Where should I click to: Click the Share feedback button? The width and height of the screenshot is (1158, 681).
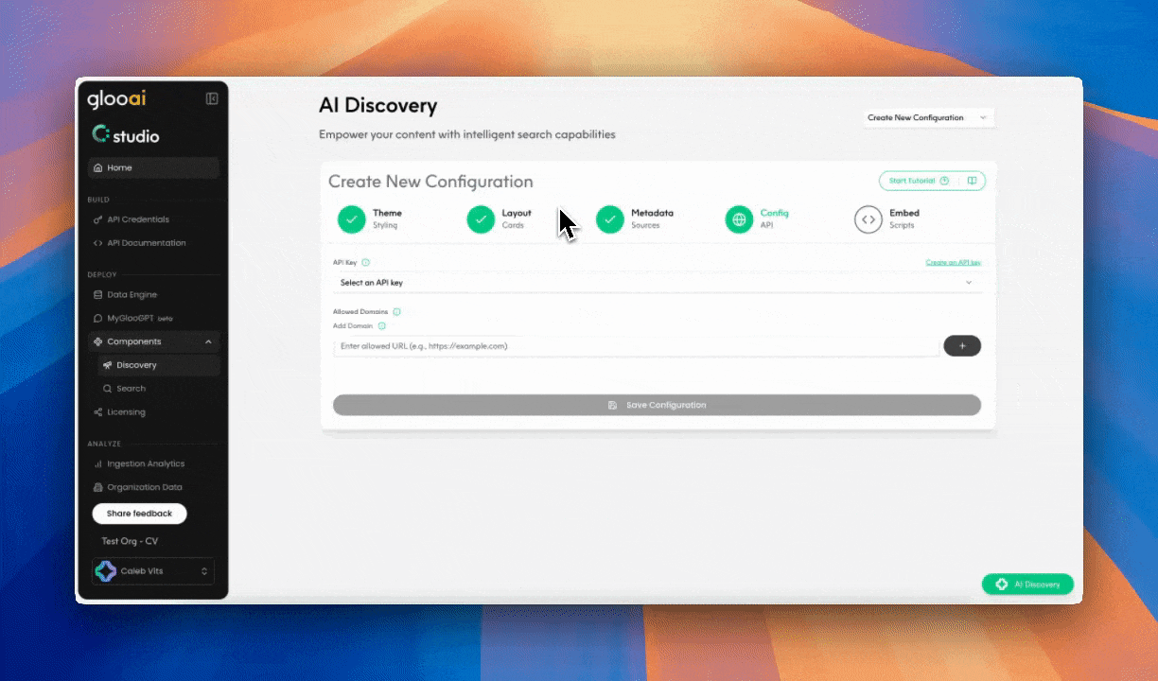click(x=139, y=514)
